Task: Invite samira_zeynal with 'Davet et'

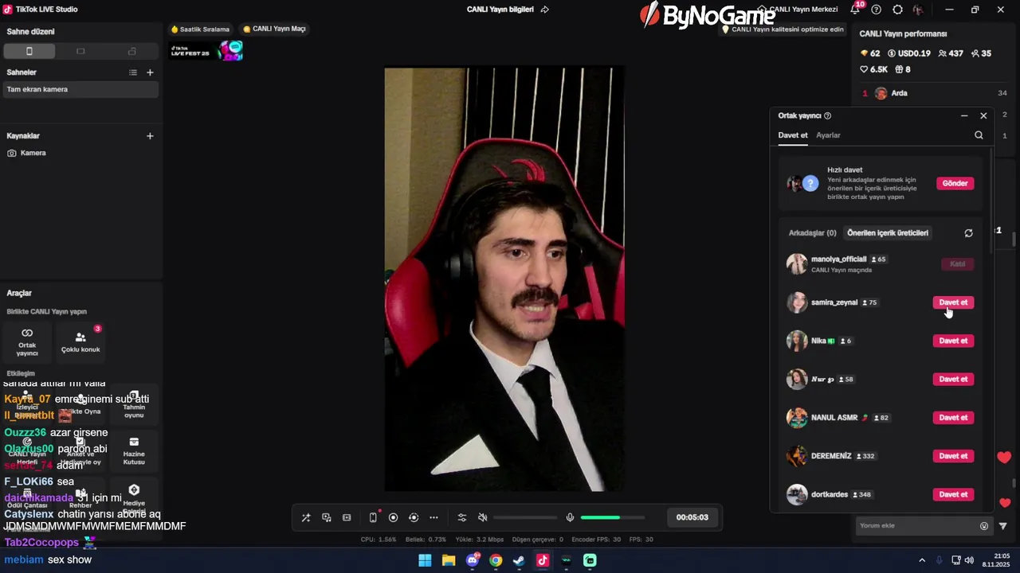Action: (953, 302)
